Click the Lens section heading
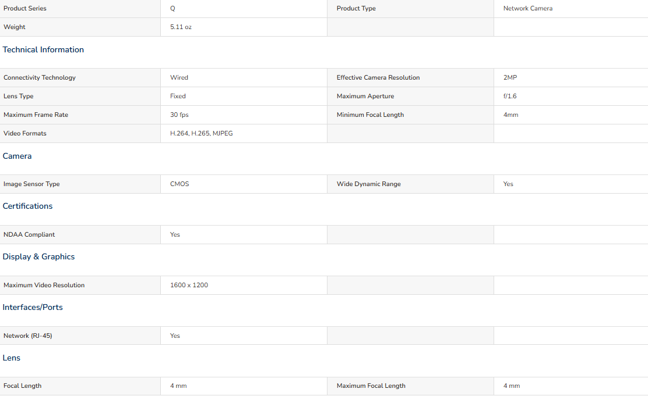 click(x=12, y=358)
